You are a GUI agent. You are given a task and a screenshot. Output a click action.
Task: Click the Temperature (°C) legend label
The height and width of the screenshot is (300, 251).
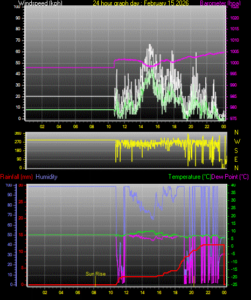pos(190,177)
